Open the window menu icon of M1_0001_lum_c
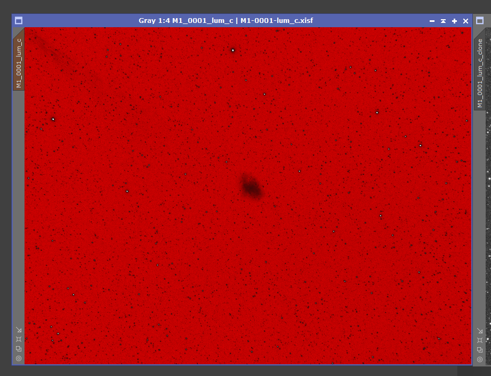Screen dimensions: 491x376 (19, 21)
